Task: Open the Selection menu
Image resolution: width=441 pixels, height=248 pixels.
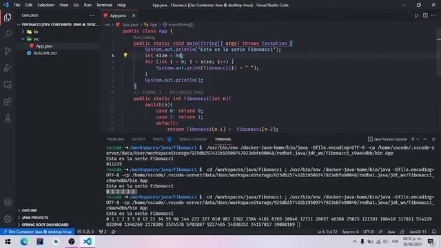Action: tap(46, 5)
